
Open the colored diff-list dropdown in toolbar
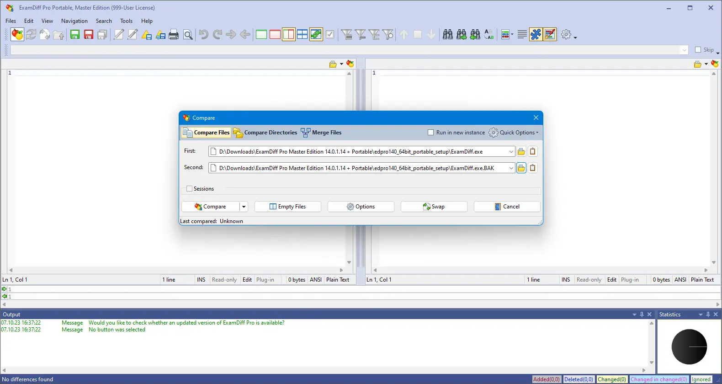pyautogui.click(x=512, y=34)
